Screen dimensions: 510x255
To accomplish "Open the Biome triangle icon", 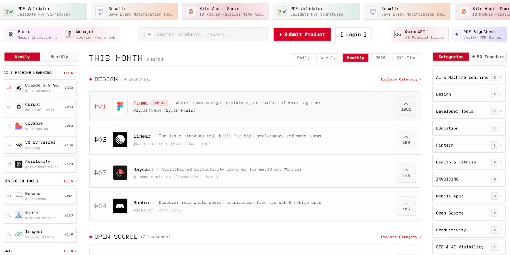I will coord(19,215).
